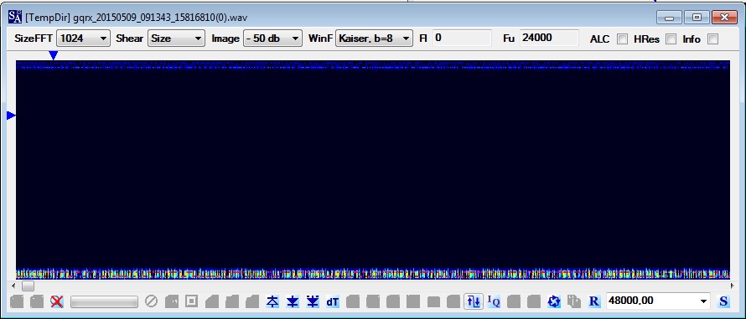Click the horizontal scrollbar thumb

28,286
